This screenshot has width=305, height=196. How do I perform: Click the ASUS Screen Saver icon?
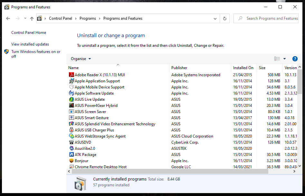71,111
